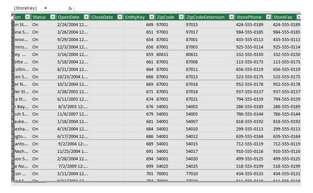The width and height of the screenshot is (313, 193).
Task: Select ZipCodeExtension cell 87008
Action: click(210, 62)
